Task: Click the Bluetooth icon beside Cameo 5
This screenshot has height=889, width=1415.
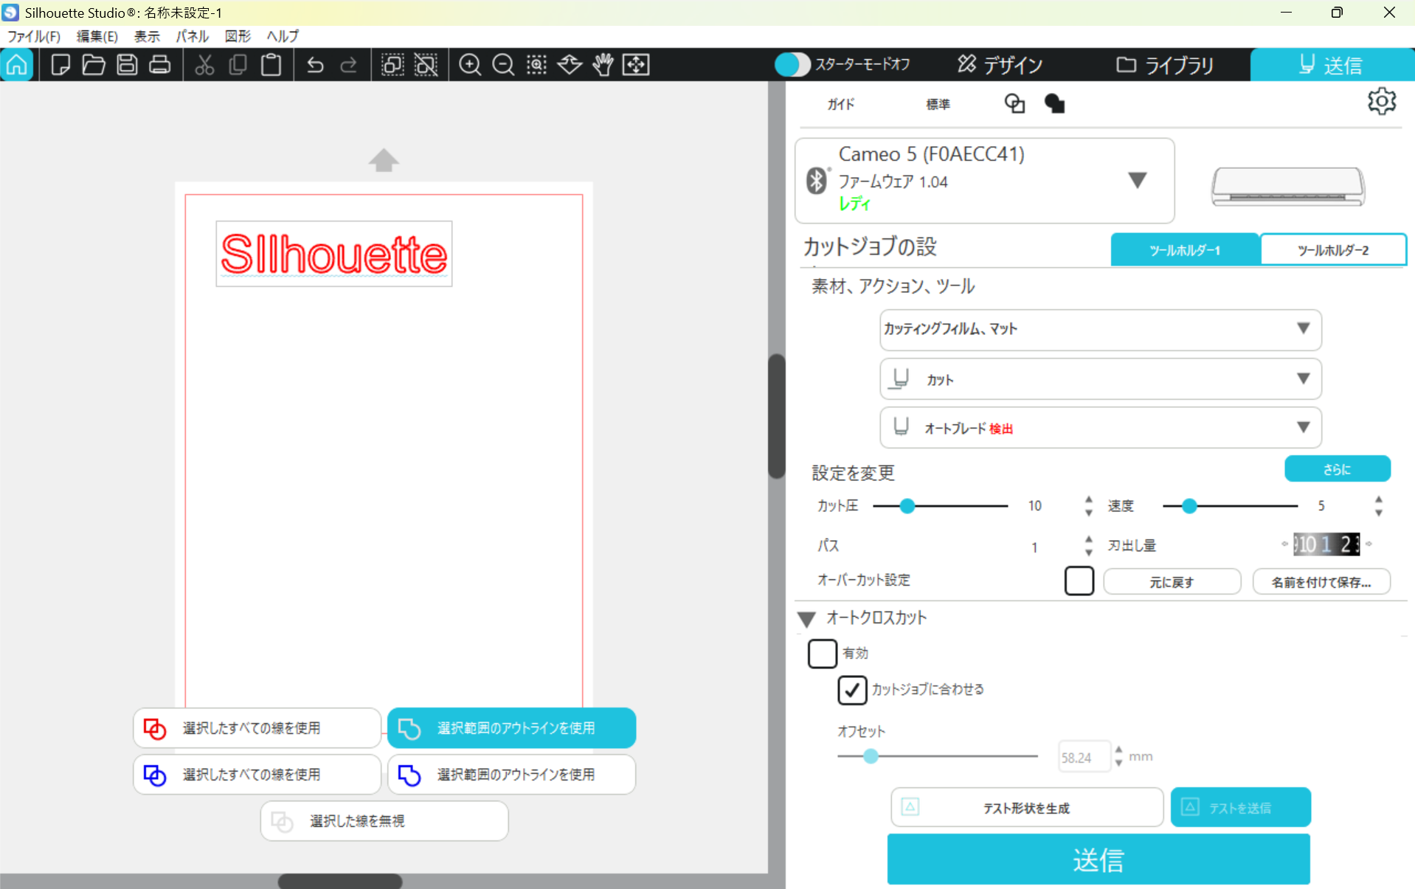Action: [816, 181]
